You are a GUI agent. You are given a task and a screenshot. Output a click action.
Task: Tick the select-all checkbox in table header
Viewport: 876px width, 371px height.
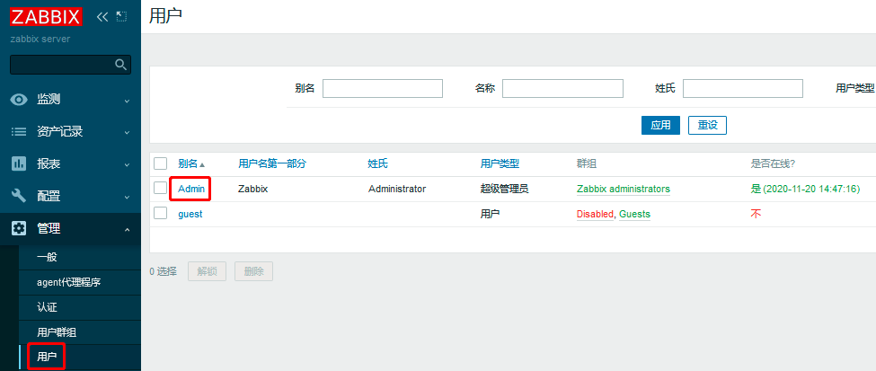[160, 163]
